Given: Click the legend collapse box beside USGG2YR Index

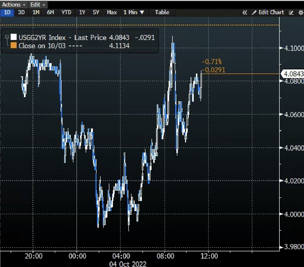Looking at the screenshot, I should click(x=7, y=37).
